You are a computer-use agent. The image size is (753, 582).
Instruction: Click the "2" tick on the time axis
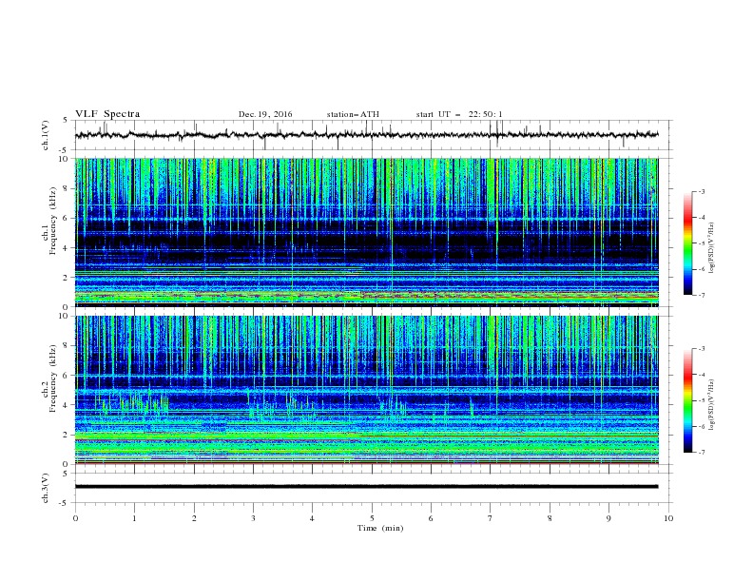(194, 518)
